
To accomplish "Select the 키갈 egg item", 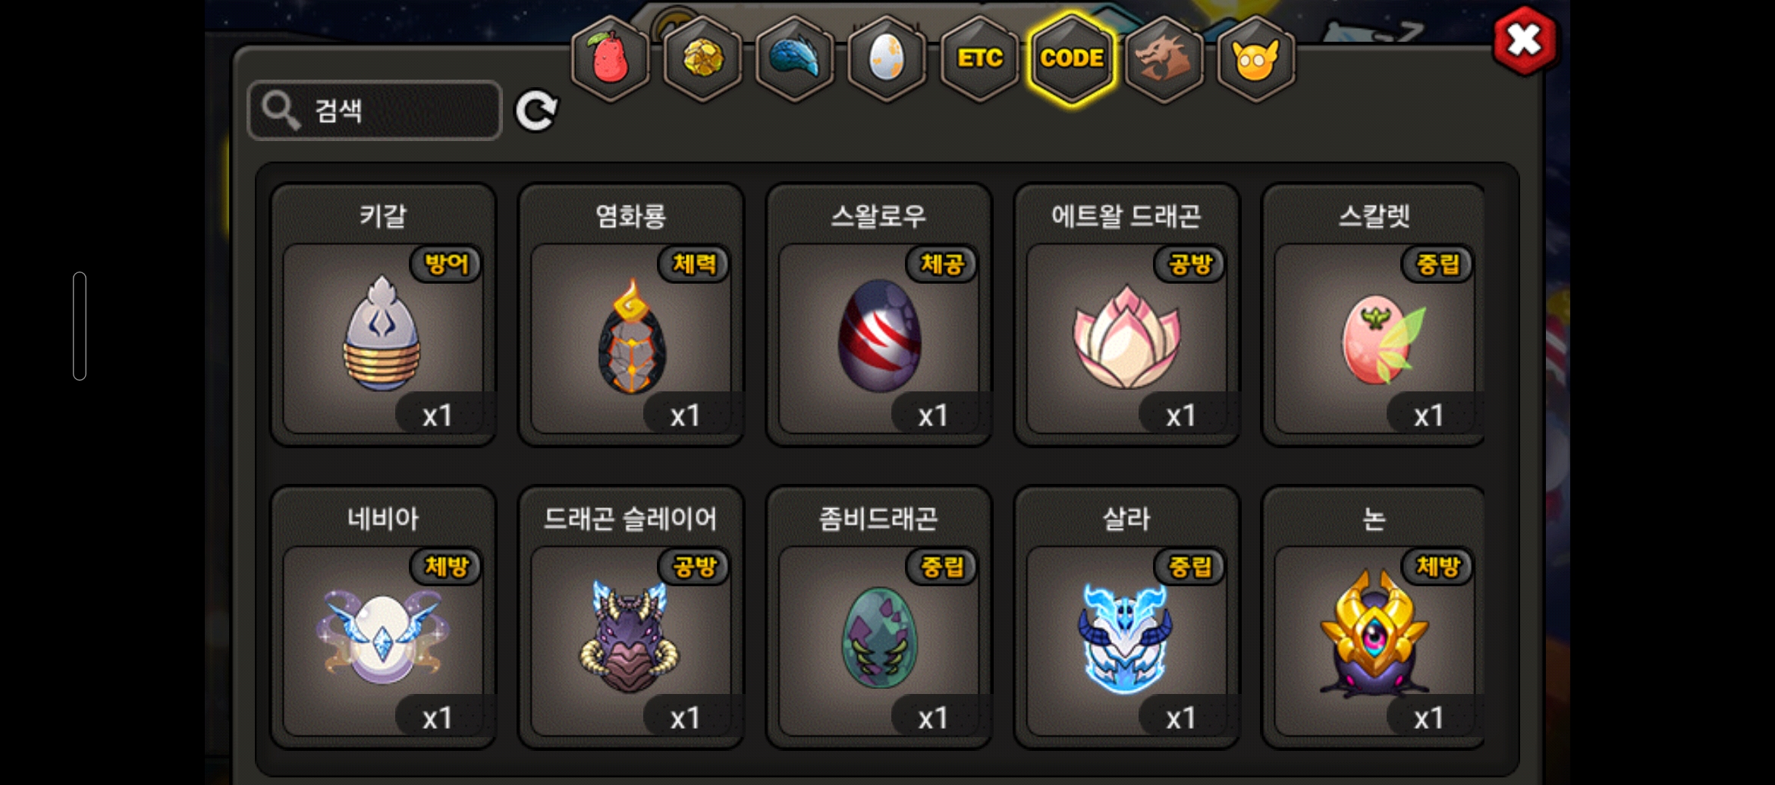I will (384, 315).
